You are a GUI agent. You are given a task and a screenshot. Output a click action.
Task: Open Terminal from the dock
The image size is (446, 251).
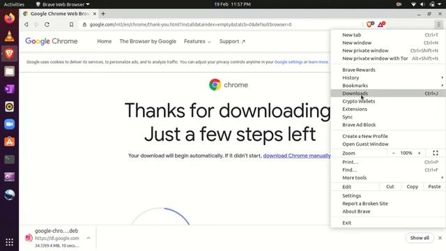click(x=9, y=160)
